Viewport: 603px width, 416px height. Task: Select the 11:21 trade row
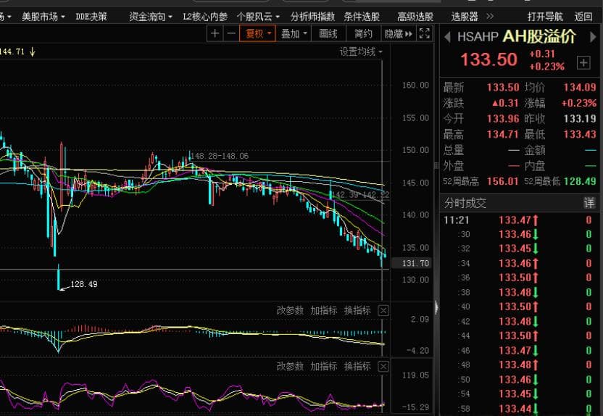[519, 220]
